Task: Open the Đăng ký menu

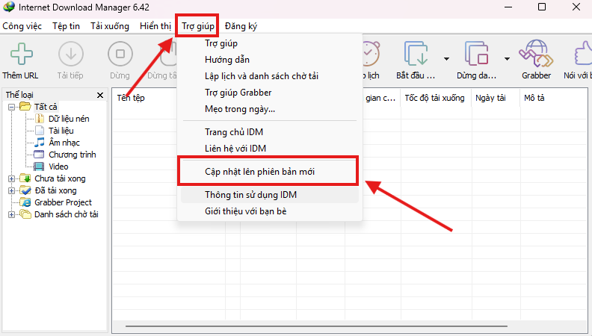Action: coord(241,26)
